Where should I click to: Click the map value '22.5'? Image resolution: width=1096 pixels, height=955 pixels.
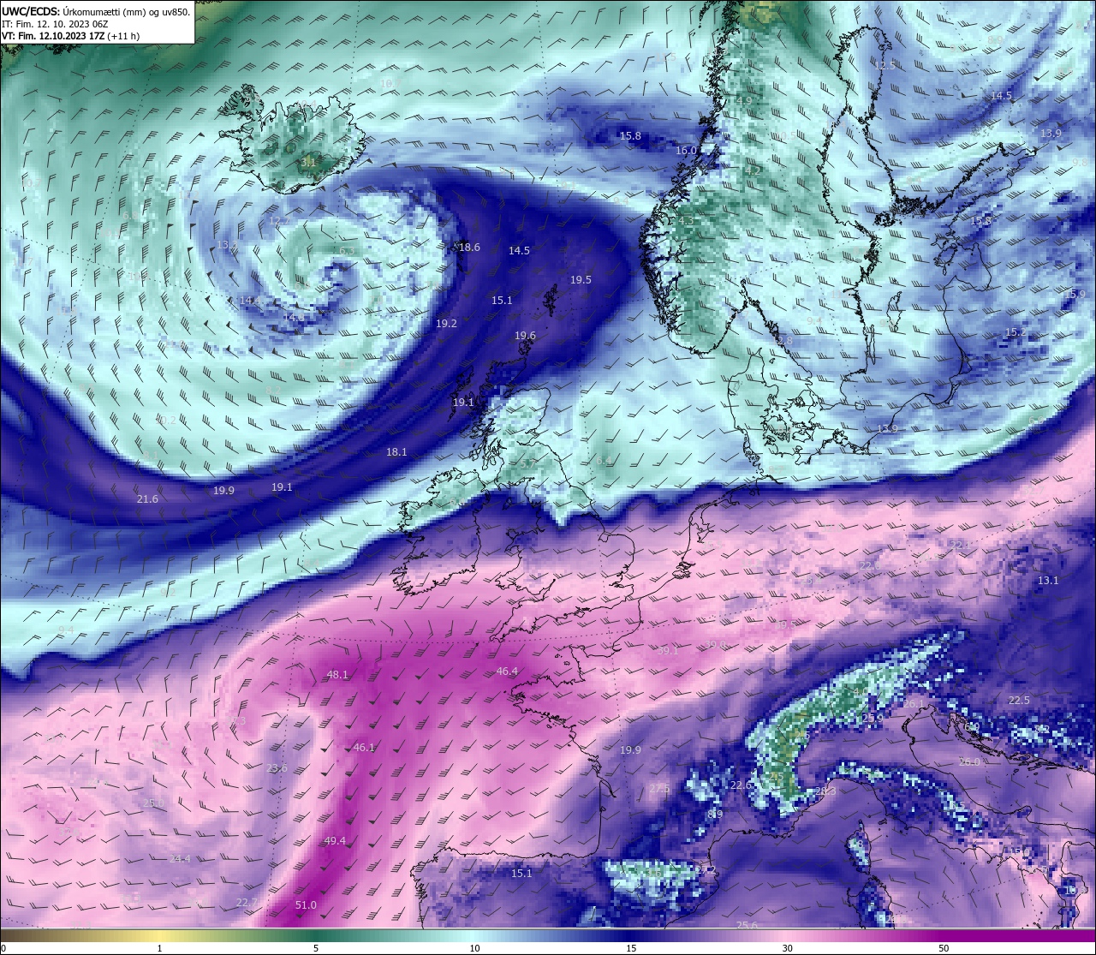[x=1019, y=700]
